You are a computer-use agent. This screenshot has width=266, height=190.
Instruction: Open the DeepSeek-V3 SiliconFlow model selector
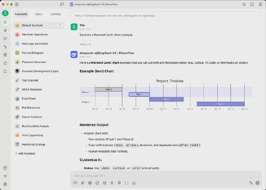[x=94, y=4]
